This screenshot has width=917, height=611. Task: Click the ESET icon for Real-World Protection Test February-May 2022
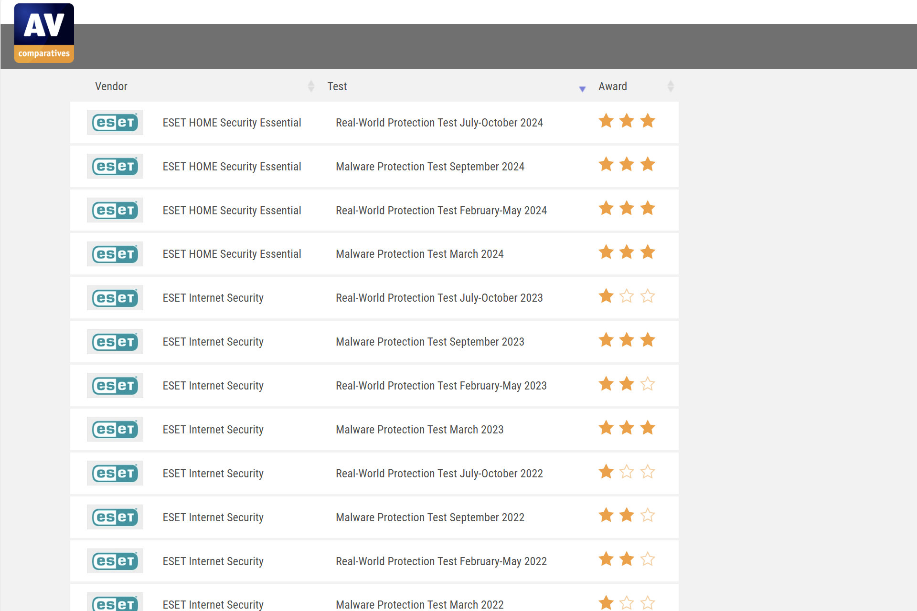115,560
